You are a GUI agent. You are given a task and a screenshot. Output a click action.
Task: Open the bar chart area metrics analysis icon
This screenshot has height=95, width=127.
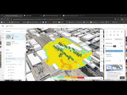[107, 32]
